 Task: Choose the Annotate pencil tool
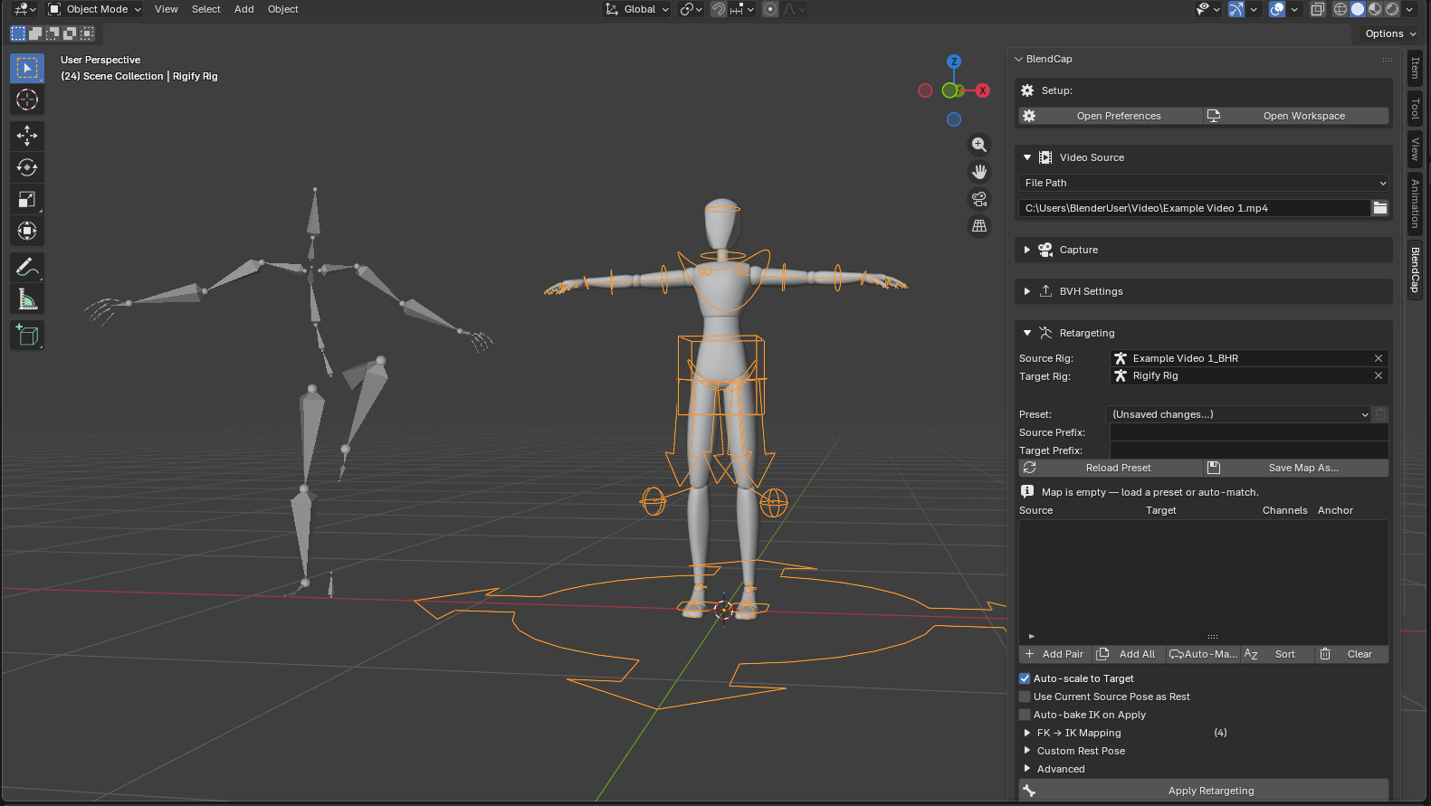[x=27, y=268]
